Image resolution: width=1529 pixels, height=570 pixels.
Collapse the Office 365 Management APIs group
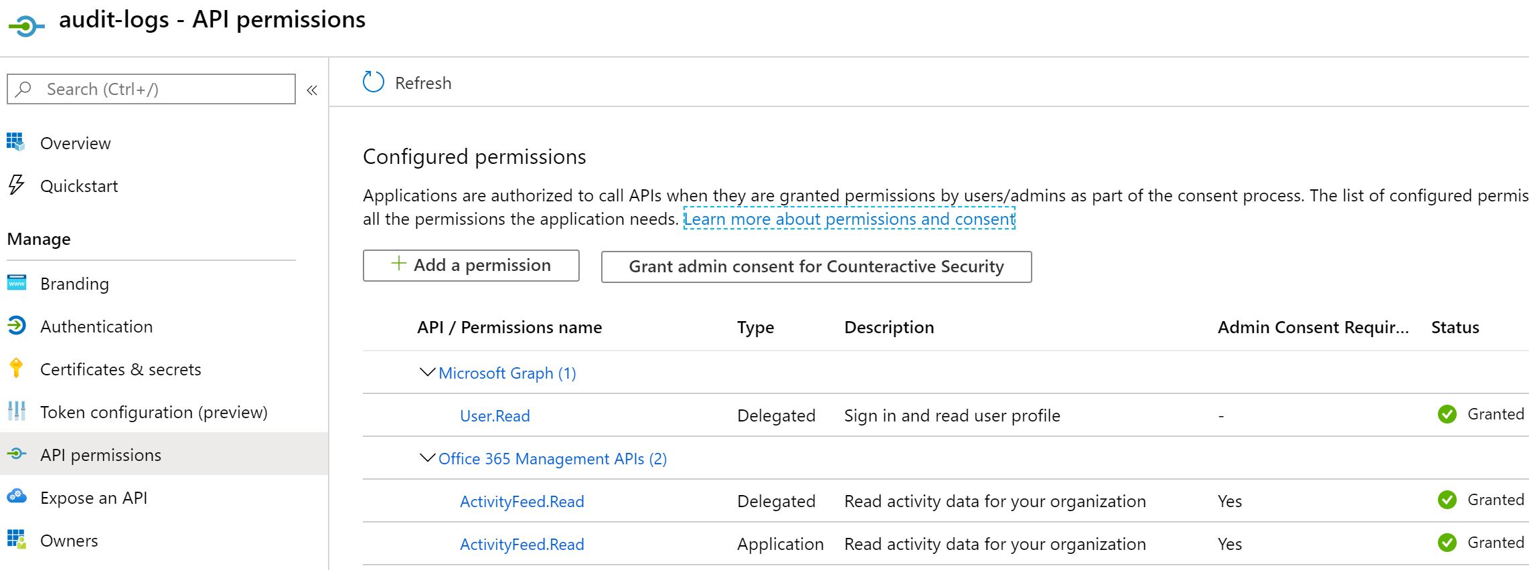(x=426, y=458)
